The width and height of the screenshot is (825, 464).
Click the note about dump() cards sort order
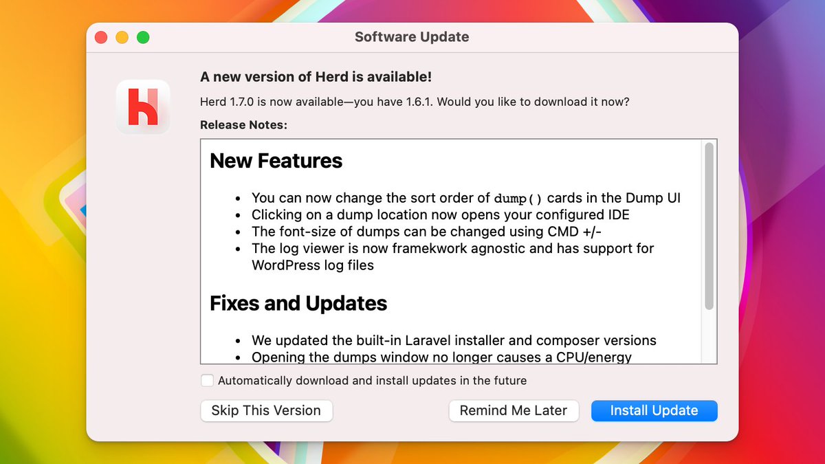[466, 198]
